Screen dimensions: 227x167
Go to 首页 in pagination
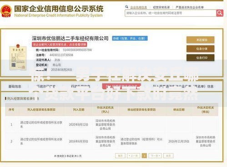[120, 156]
